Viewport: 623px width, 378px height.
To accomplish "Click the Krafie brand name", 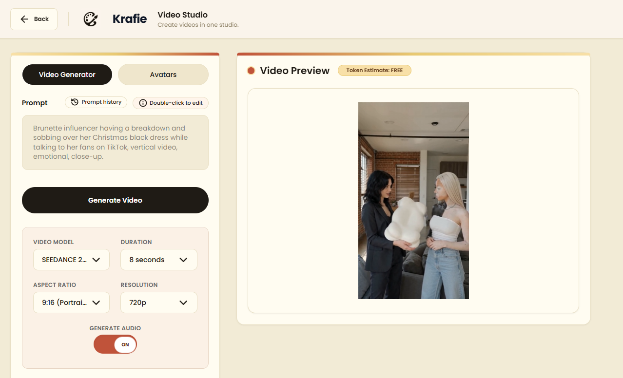I will [130, 19].
